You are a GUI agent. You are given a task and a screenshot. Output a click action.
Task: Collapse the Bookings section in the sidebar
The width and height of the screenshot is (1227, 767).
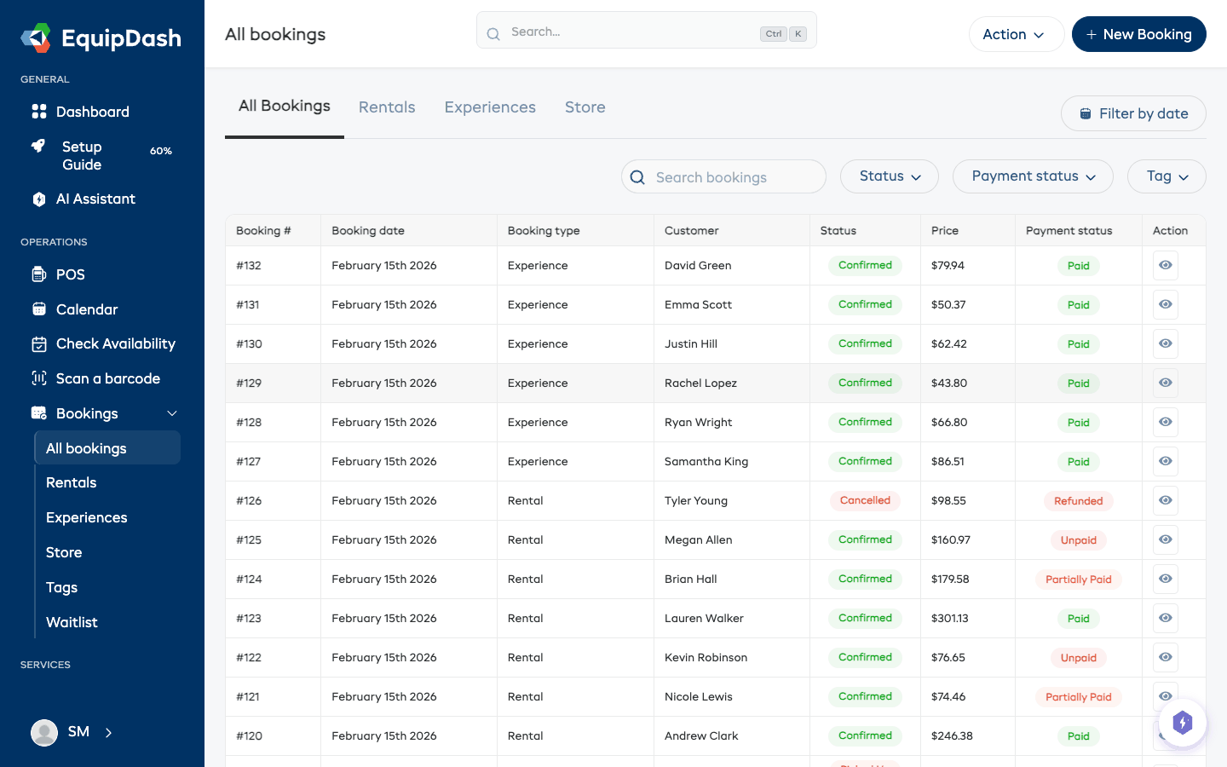click(x=171, y=413)
